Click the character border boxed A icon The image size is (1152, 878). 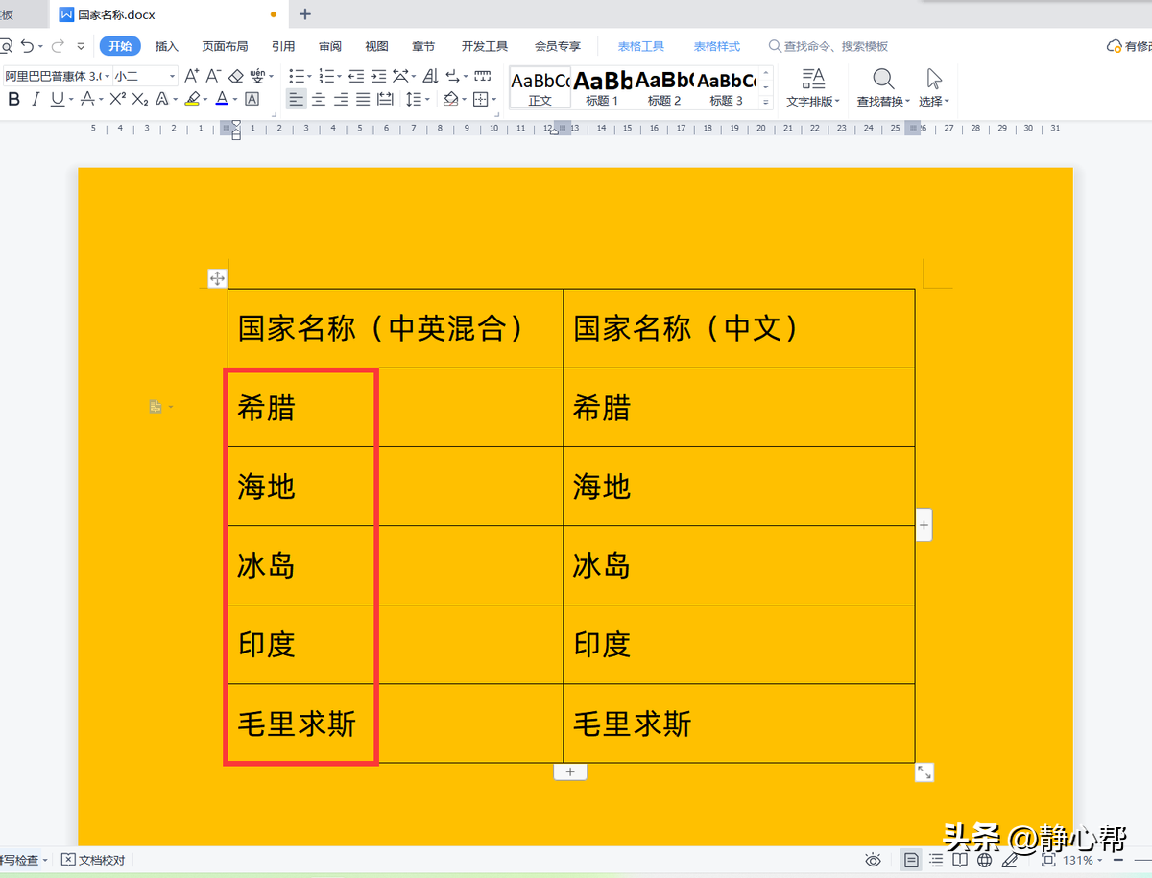coord(252,99)
